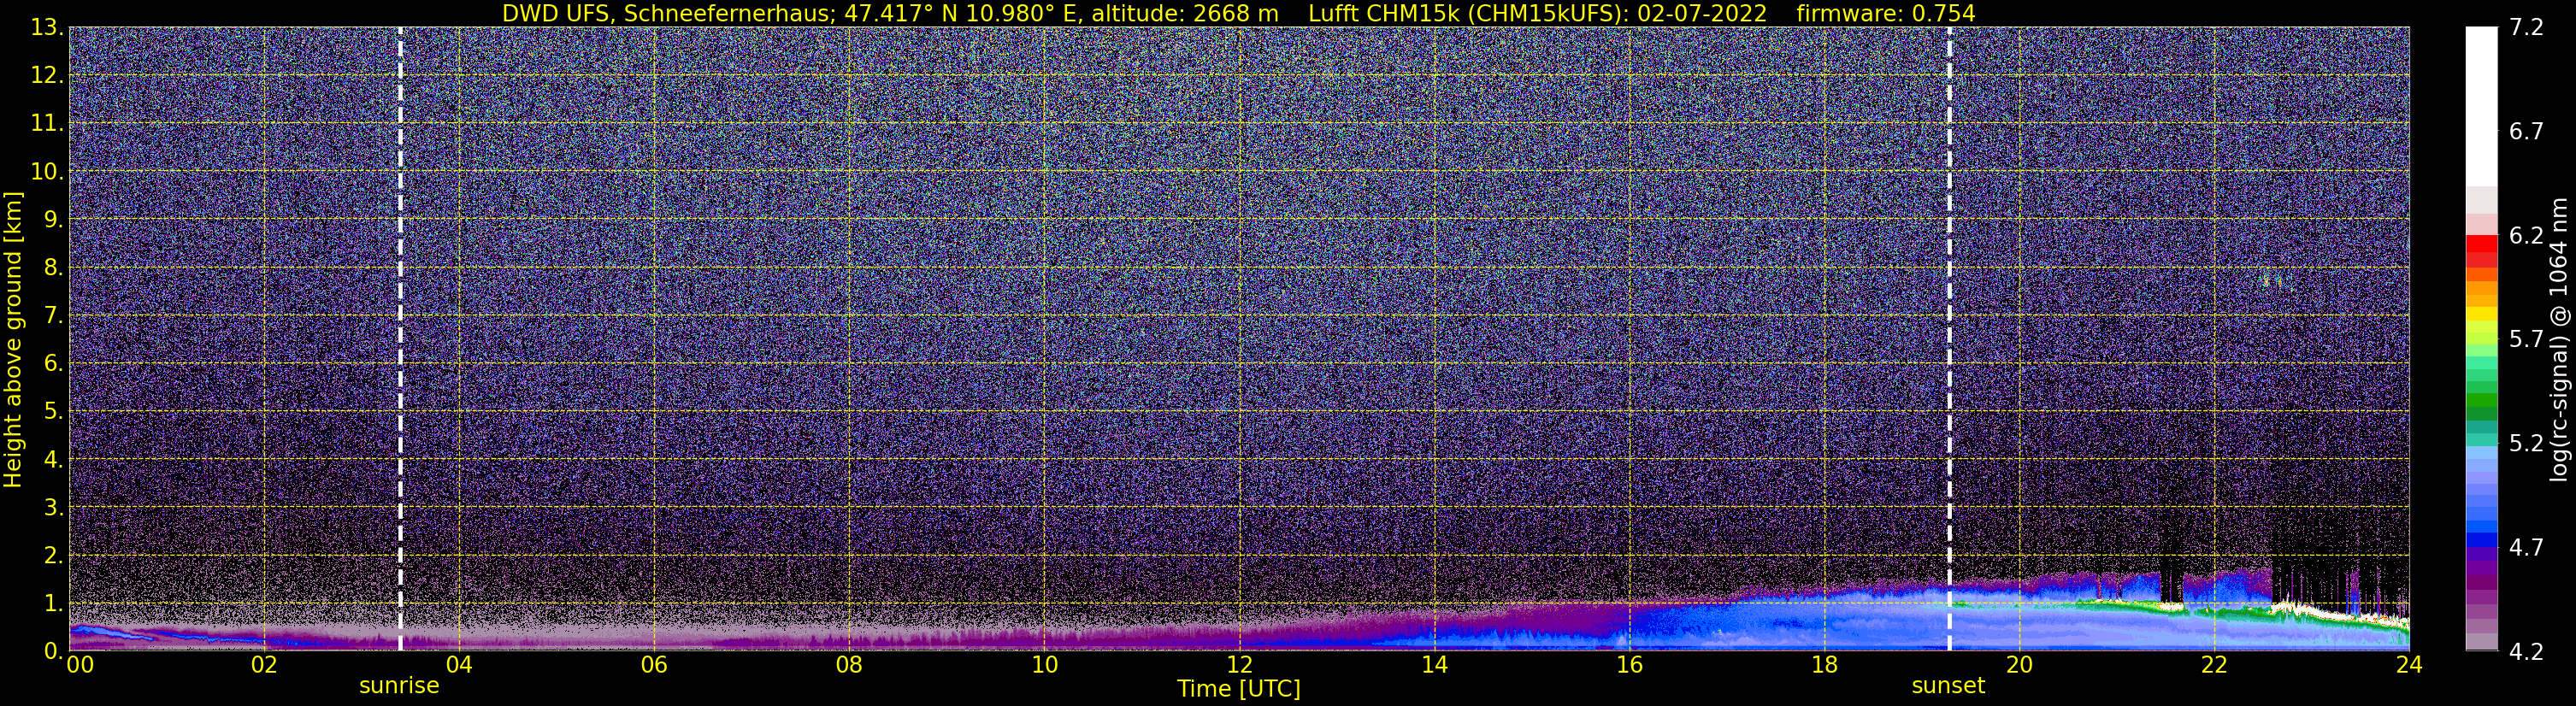This screenshot has height=706, width=2576.
Task: Click the white top section of colorbar
Action: click(x=2481, y=107)
